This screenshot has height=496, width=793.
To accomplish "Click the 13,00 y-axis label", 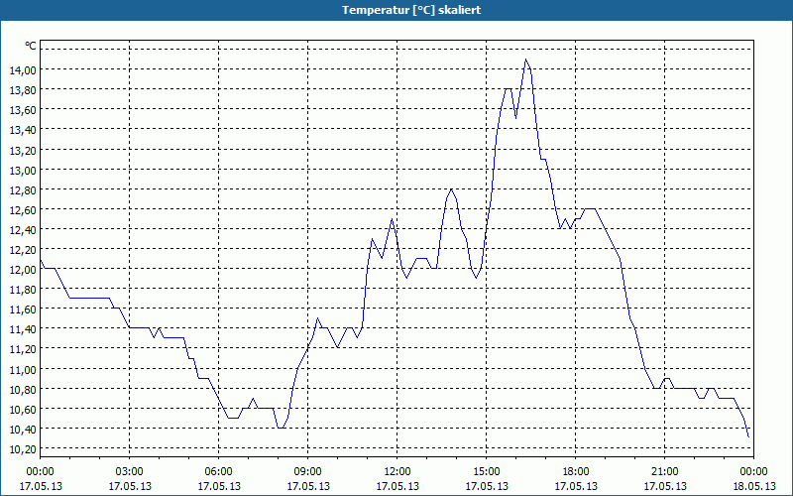I will 23,170.
